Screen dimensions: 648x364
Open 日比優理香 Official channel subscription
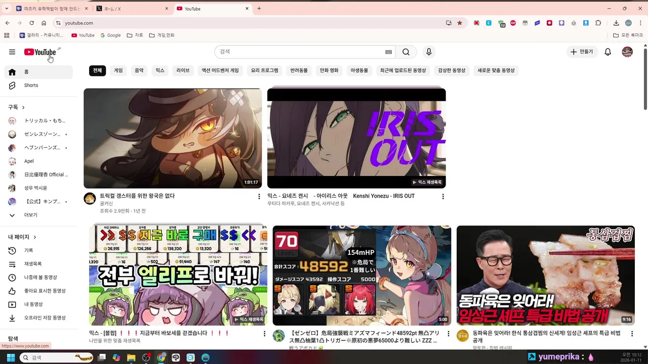click(38, 174)
